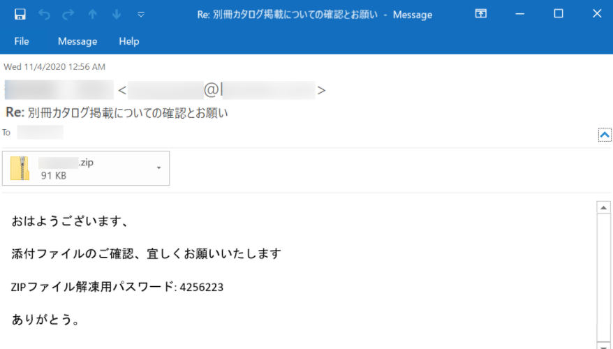Click the greeting line おはようございます
Screen dimensions: 613x349
pyautogui.click(x=70, y=221)
